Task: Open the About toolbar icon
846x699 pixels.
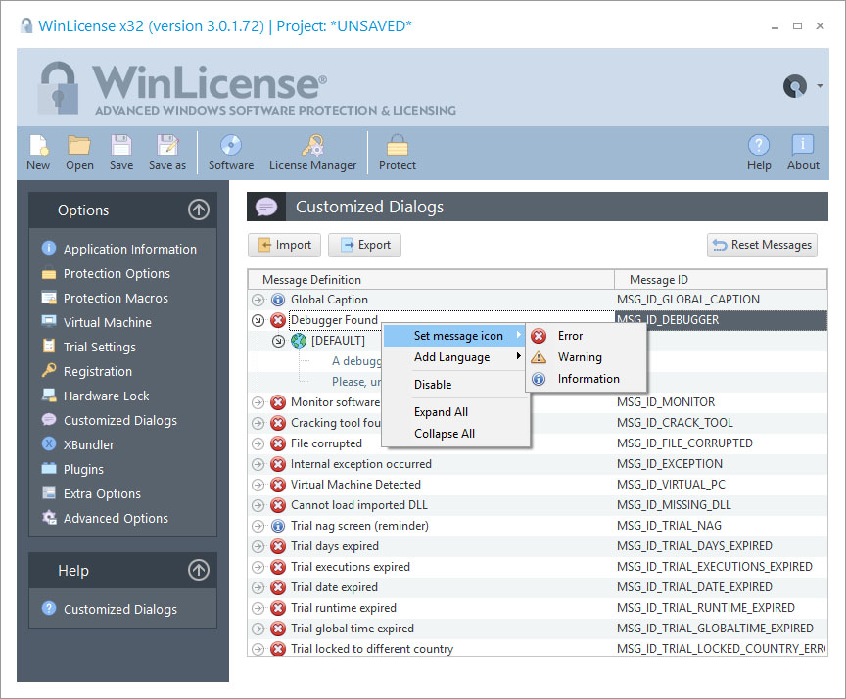Action: pos(803,153)
